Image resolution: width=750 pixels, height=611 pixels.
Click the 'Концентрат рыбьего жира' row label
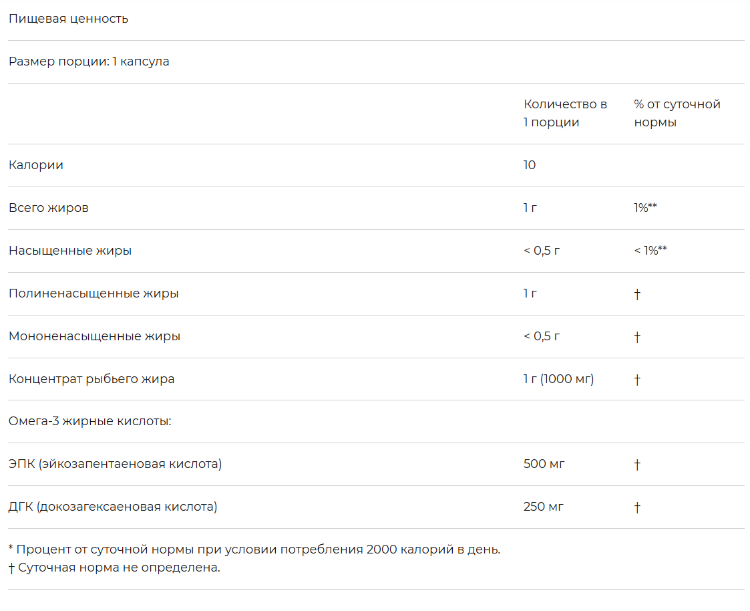[x=91, y=379]
